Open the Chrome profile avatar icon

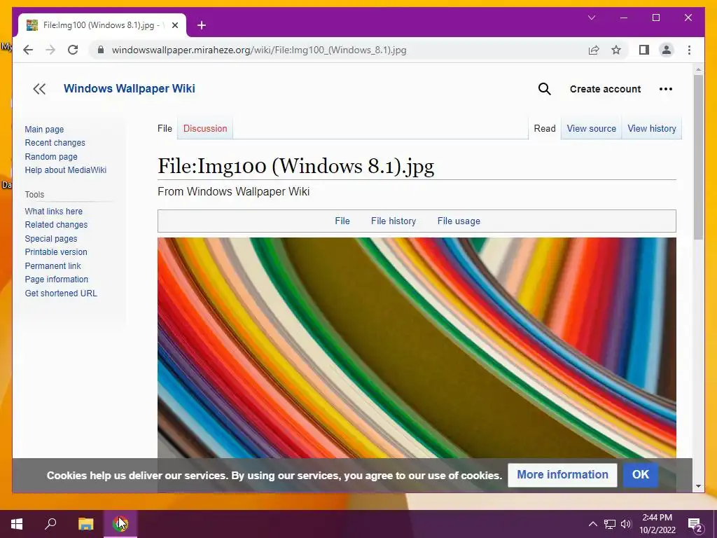[667, 50]
